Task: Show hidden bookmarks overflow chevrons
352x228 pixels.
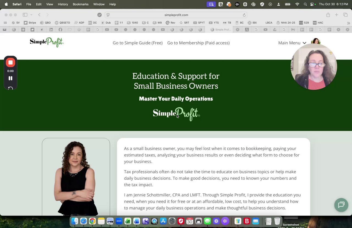Action: pos(348,23)
